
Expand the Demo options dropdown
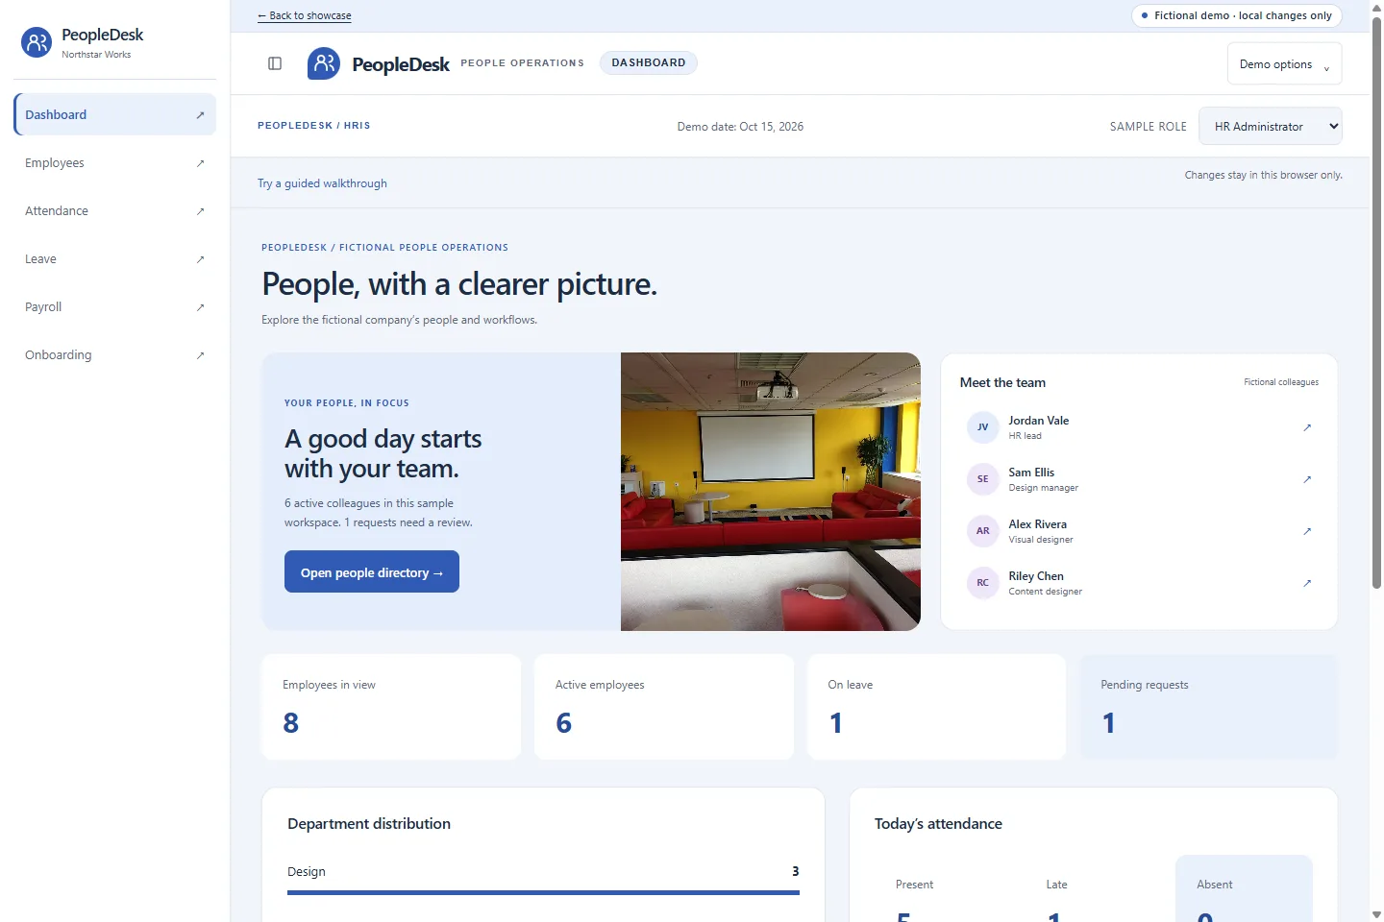click(x=1284, y=64)
